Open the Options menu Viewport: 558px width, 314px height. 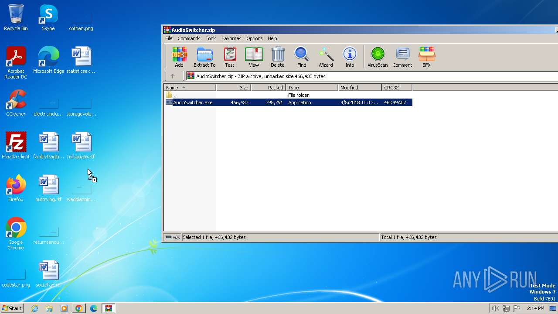254,38
